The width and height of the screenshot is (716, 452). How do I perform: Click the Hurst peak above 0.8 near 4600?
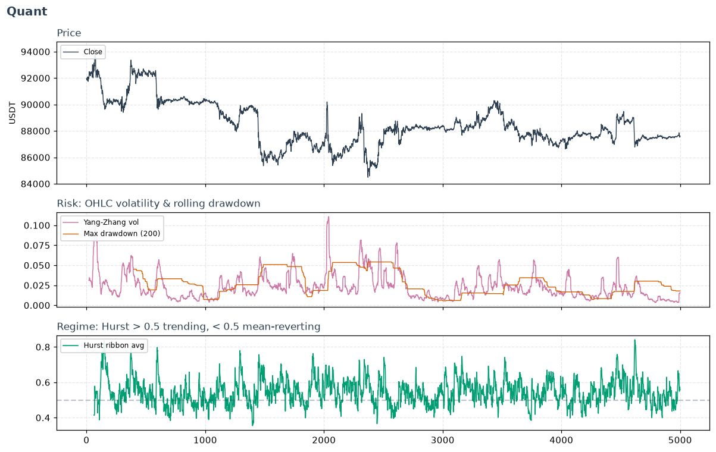634,340
